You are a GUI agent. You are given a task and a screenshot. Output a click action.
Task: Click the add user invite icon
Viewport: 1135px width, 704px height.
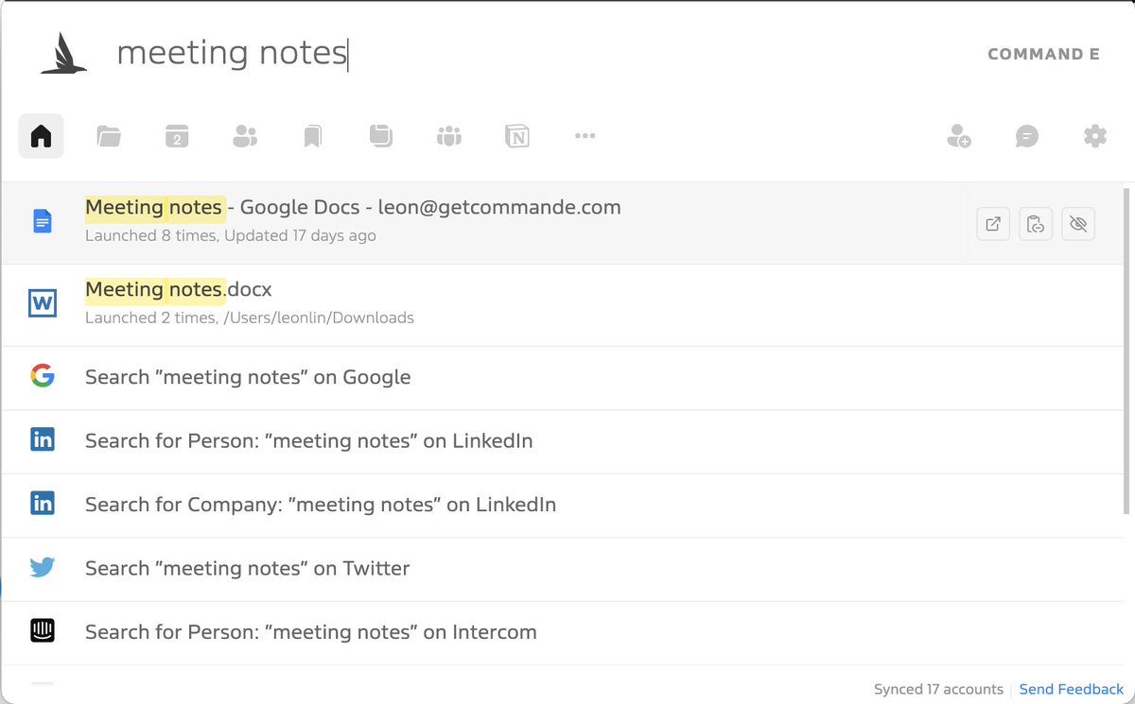(x=959, y=136)
